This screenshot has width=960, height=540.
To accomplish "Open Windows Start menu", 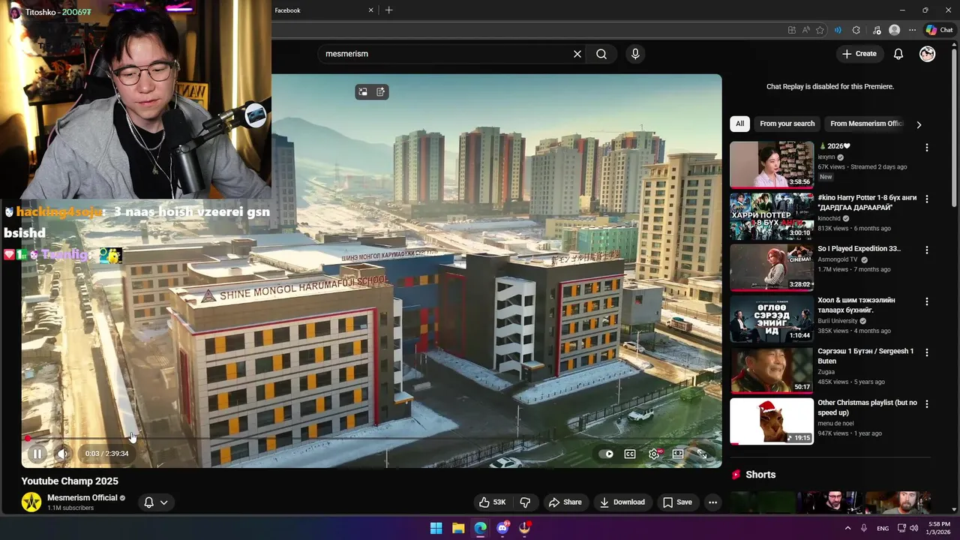I will (436, 528).
